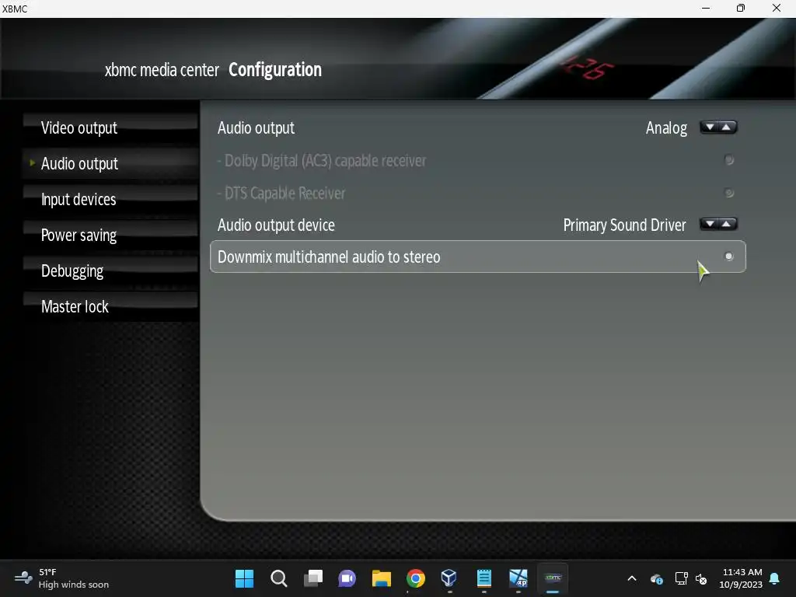Minimize the XBMC window
This screenshot has width=796, height=597.
tap(706, 8)
